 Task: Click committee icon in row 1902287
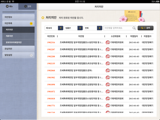click(108, 50)
